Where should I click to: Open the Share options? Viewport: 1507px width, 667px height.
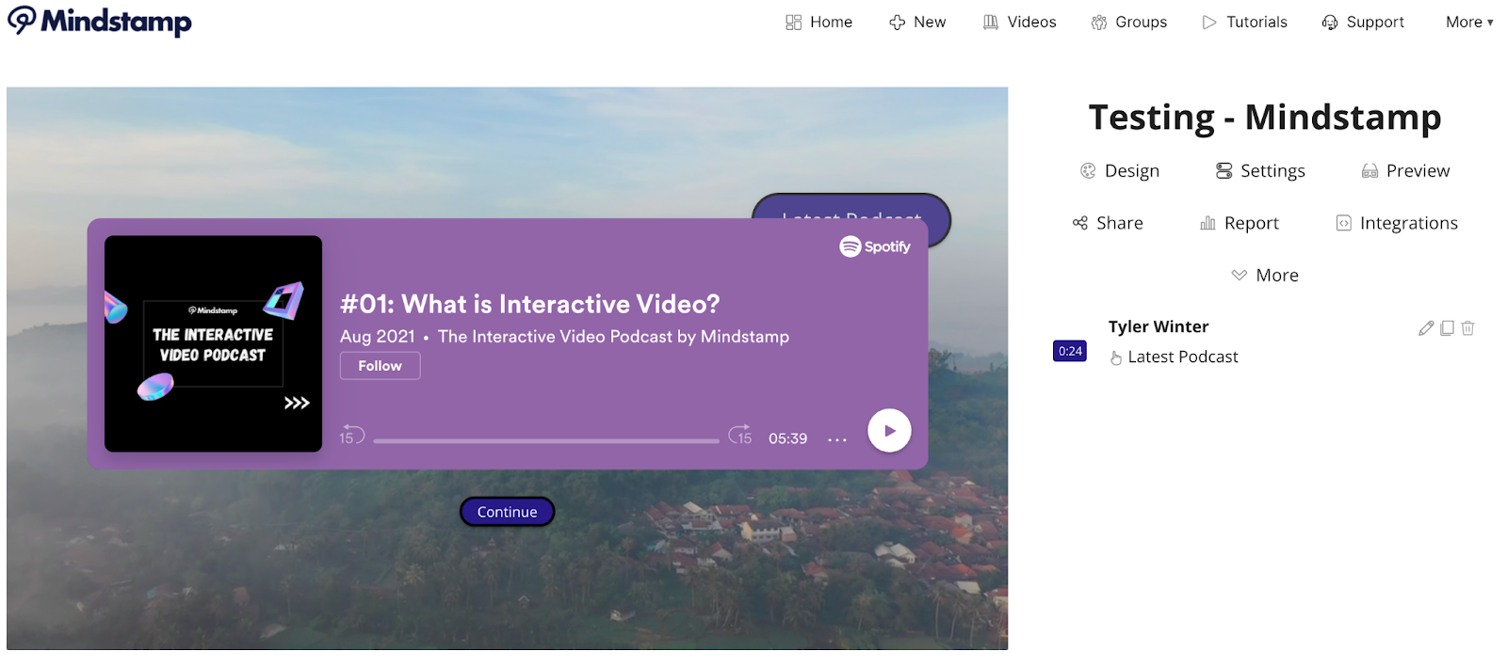coord(1108,223)
